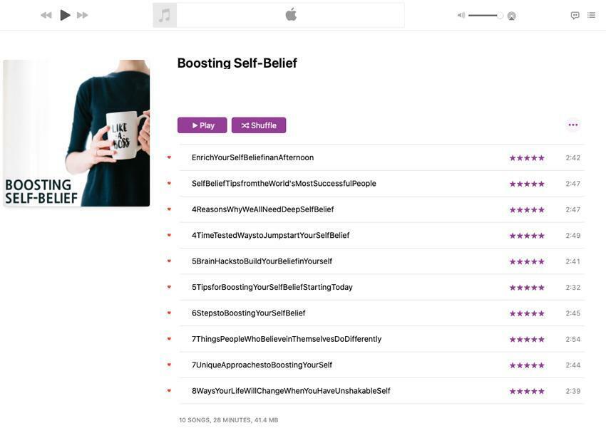Click the Play icon in top toolbar

tap(66, 15)
